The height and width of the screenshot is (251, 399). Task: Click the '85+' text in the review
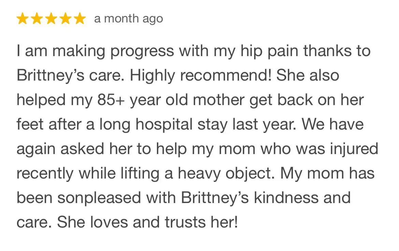coord(111,100)
